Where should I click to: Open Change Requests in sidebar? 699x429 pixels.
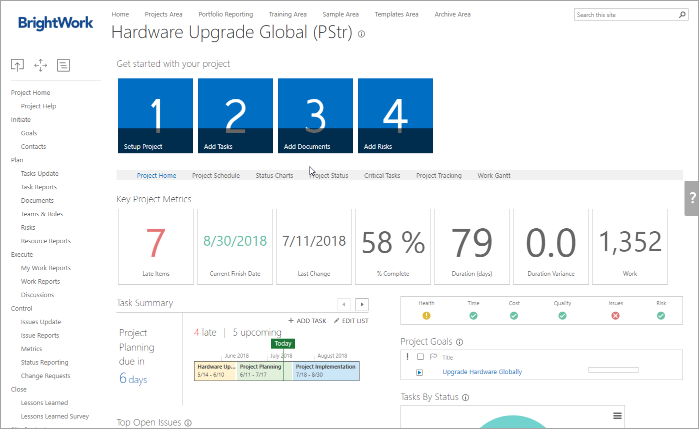45,376
